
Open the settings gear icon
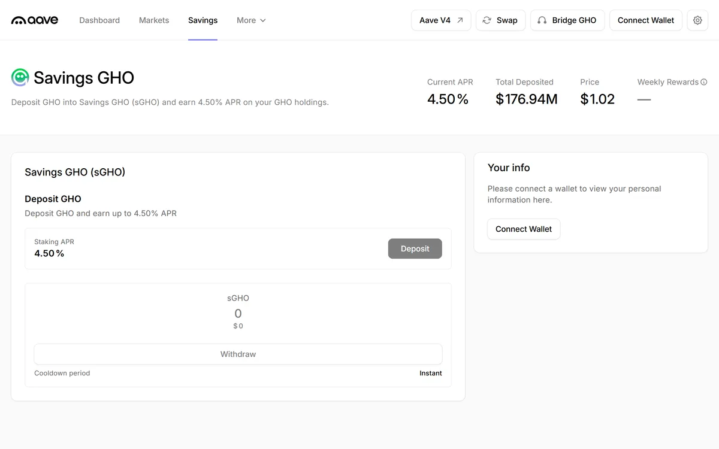697,20
